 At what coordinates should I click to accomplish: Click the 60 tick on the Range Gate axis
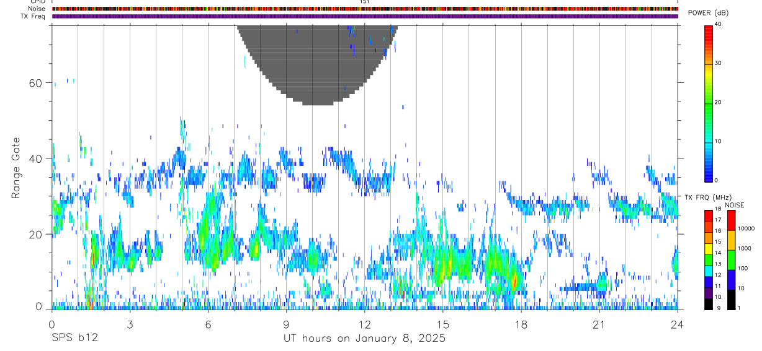point(36,83)
